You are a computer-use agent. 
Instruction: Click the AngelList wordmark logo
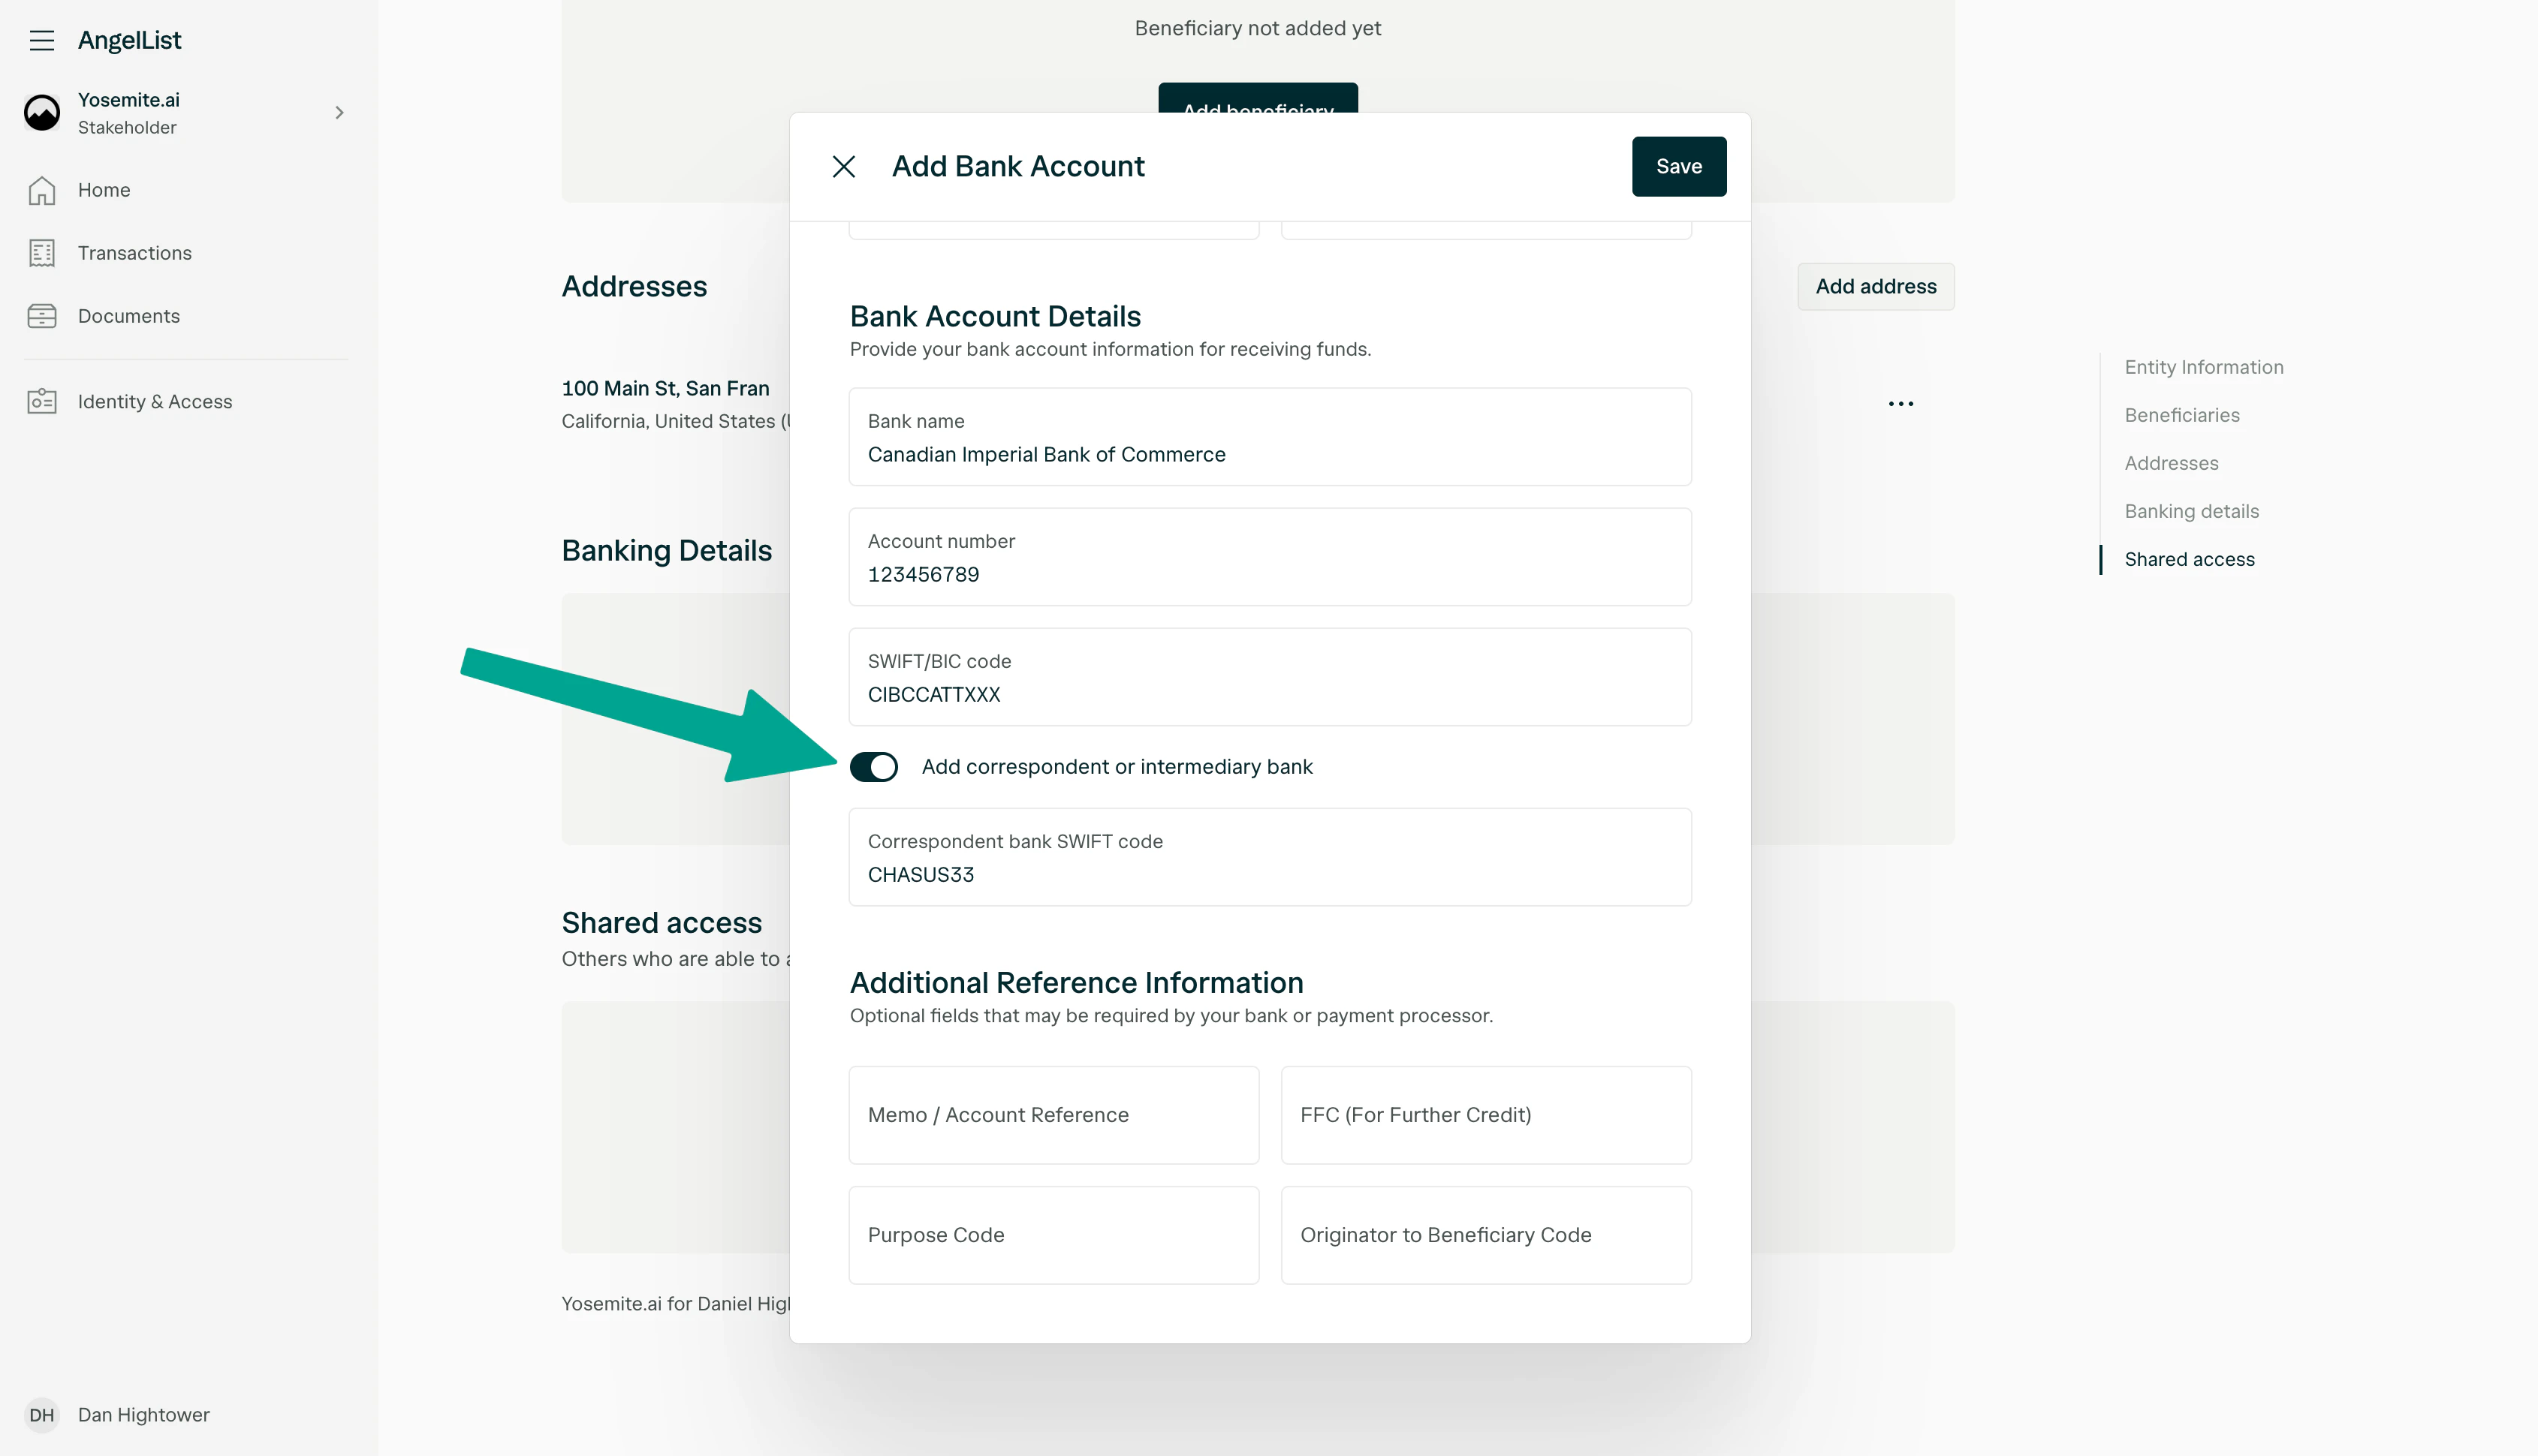click(130, 40)
